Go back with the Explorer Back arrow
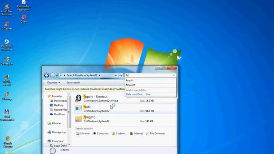The width and height of the screenshot is (274, 154). (x=47, y=75)
